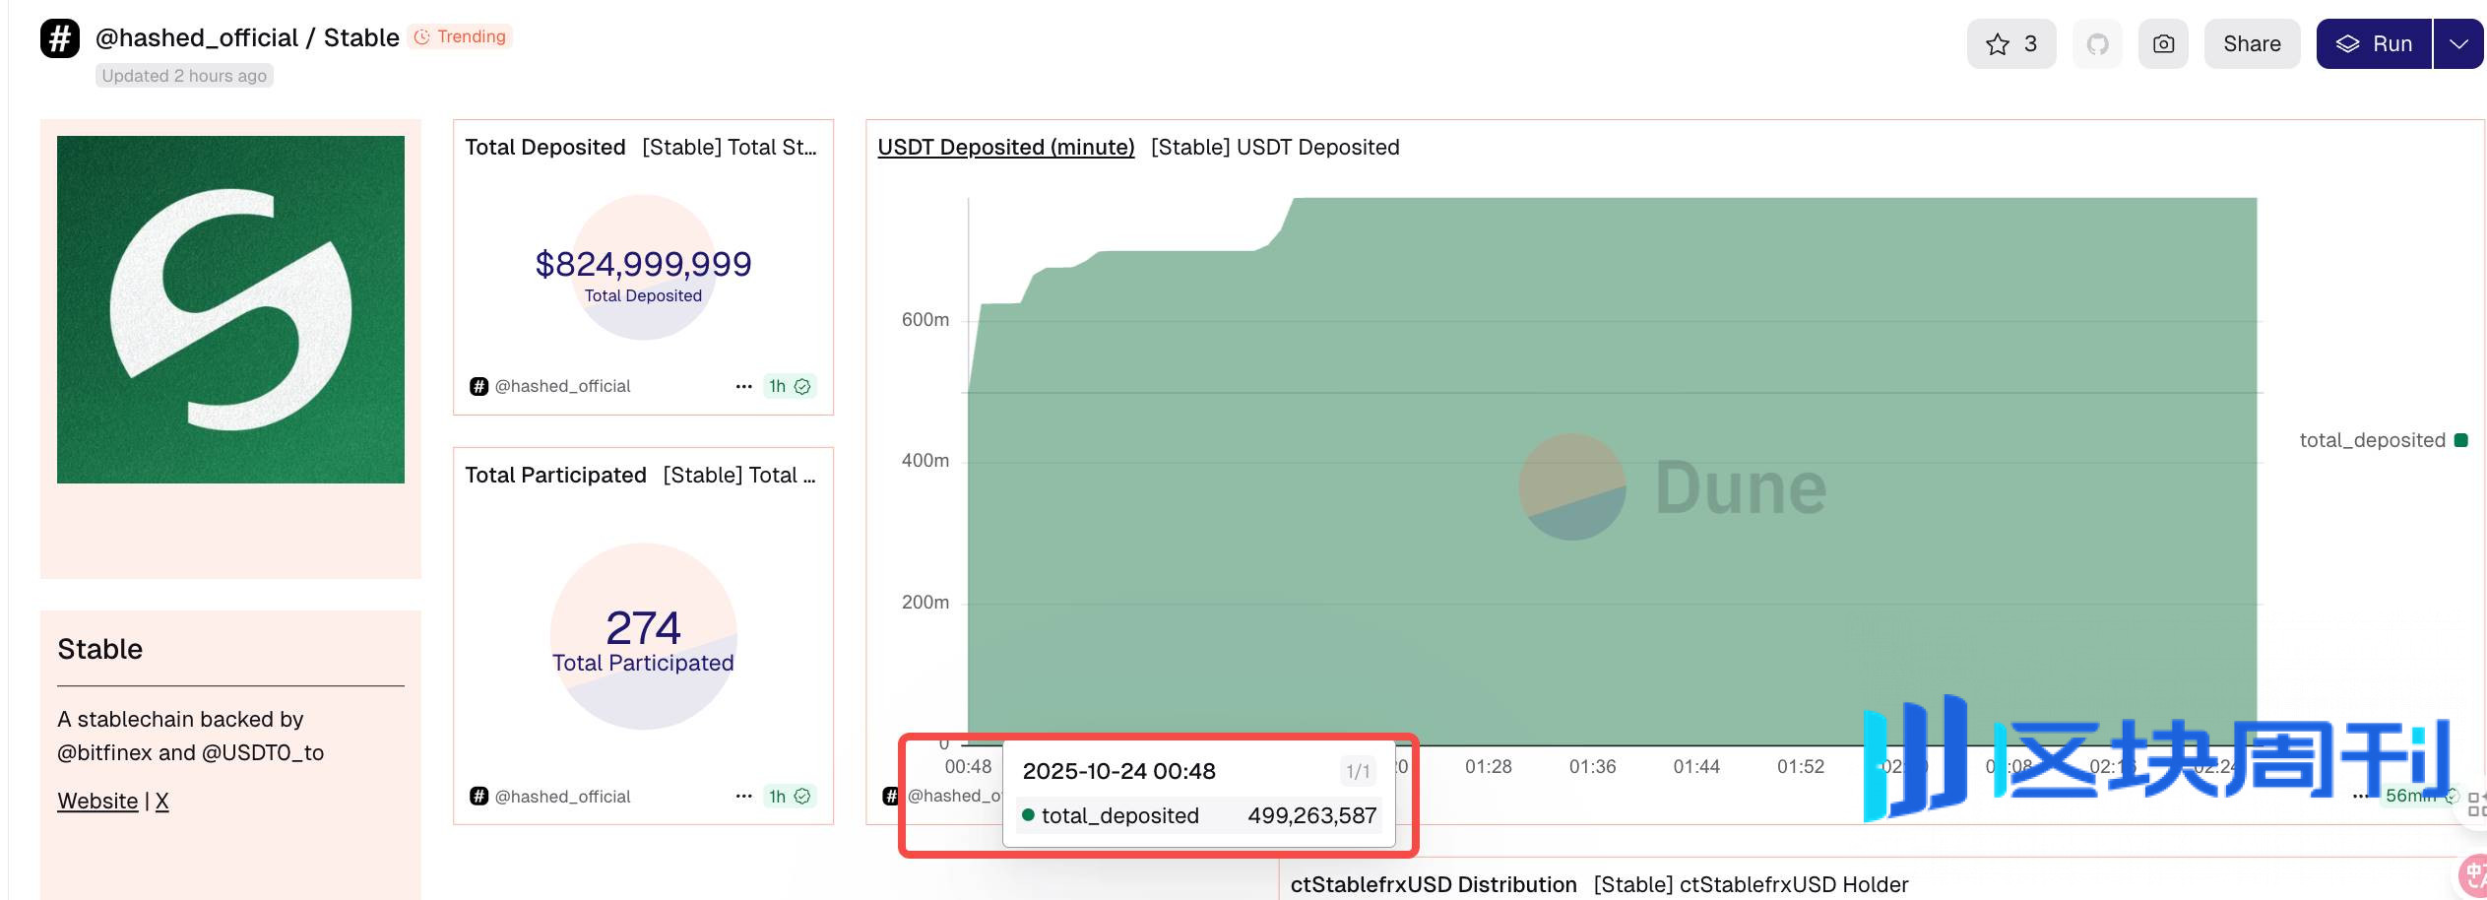2487x900 pixels.
Task: Click the 1h refresh status on Total Participated
Action: click(x=790, y=797)
